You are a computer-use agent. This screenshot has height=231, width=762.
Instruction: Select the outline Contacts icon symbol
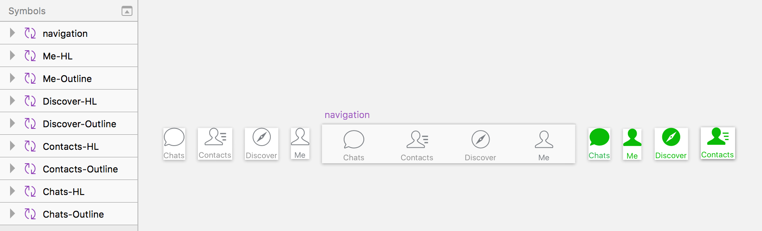point(215,144)
